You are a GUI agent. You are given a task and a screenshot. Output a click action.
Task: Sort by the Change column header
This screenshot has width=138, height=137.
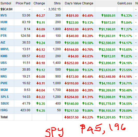[x=39, y=3]
